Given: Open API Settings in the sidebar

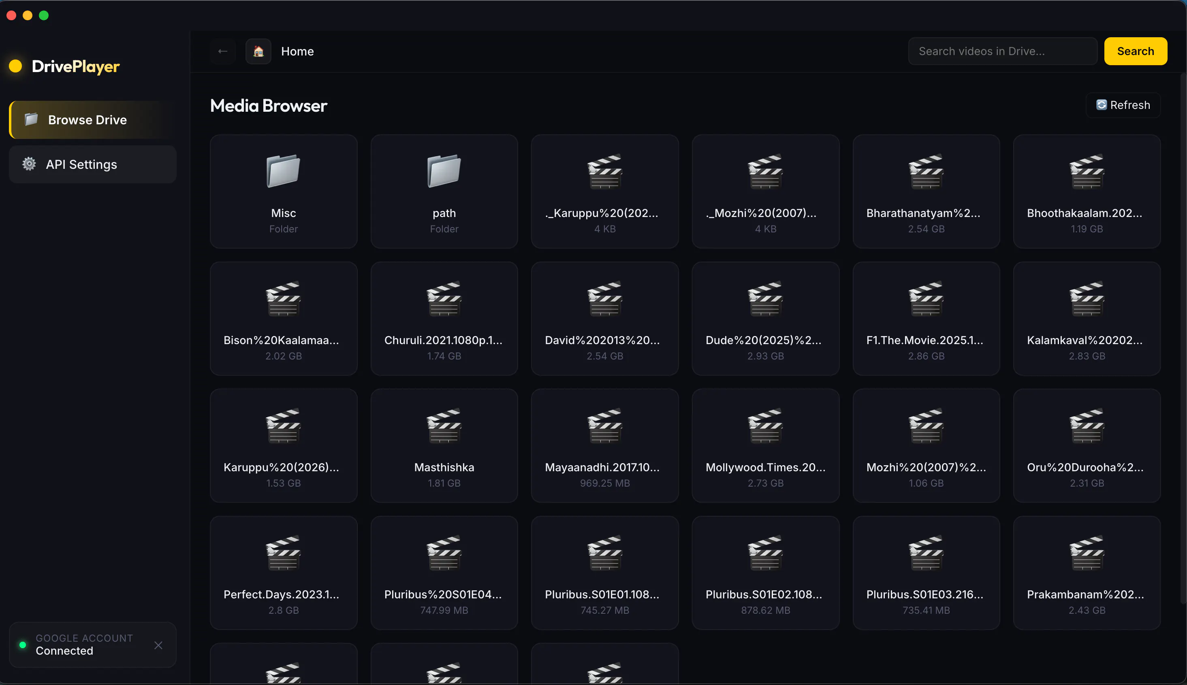Looking at the screenshot, I should pyautogui.click(x=93, y=164).
